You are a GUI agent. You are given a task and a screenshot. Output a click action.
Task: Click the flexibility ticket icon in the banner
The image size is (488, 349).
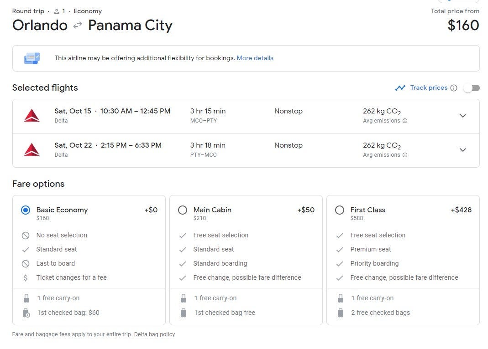32,58
